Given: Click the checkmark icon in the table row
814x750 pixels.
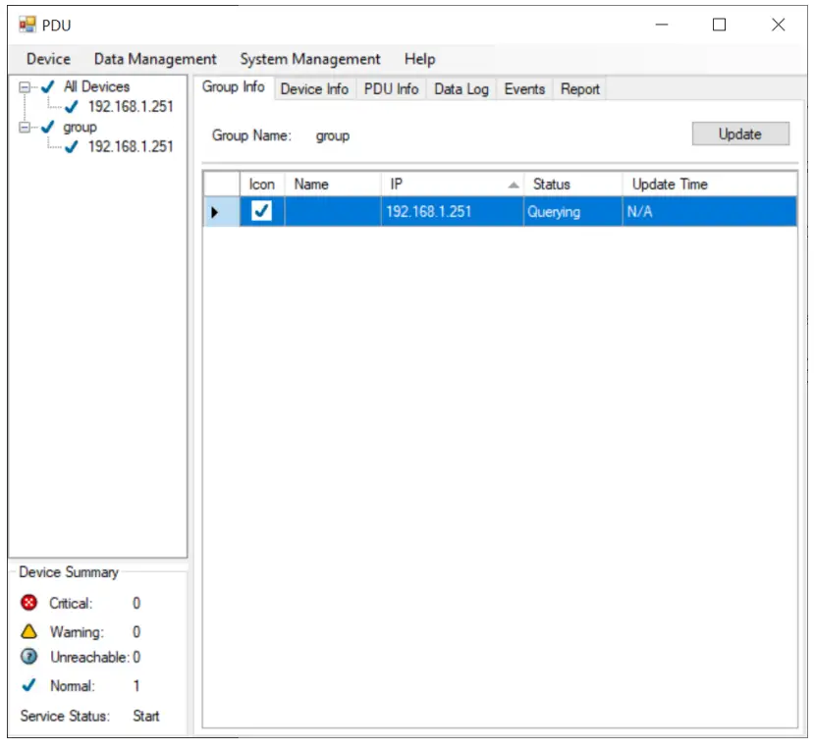Looking at the screenshot, I should (x=261, y=211).
